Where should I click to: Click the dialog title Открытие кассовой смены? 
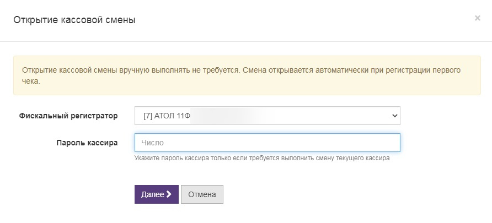pyautogui.click(x=74, y=20)
